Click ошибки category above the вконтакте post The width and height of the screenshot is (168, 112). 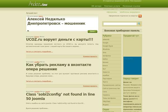37,62
